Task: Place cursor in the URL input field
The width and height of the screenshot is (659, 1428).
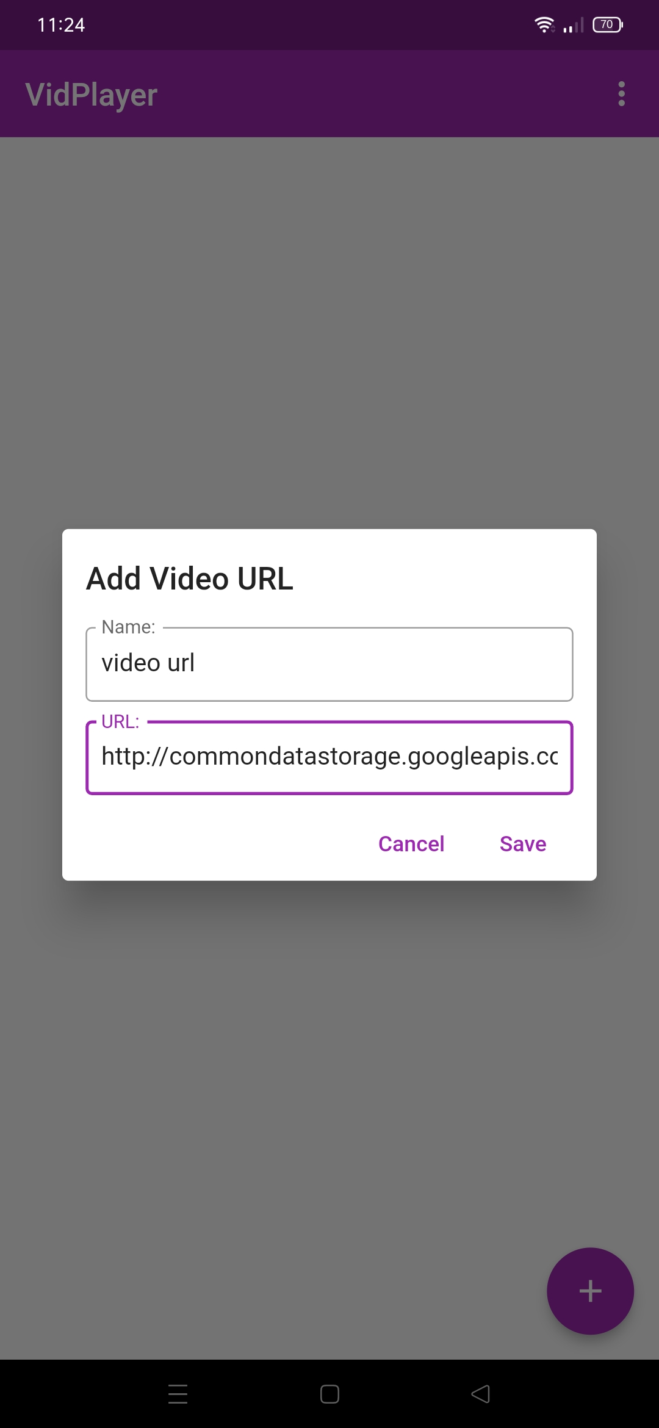Action: (x=329, y=757)
